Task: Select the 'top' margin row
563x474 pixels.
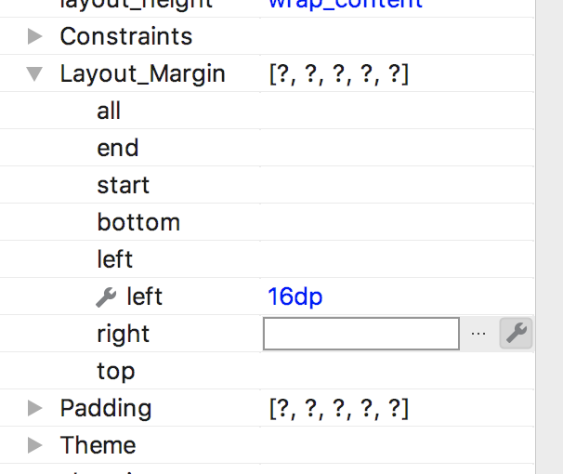Action: (x=116, y=372)
